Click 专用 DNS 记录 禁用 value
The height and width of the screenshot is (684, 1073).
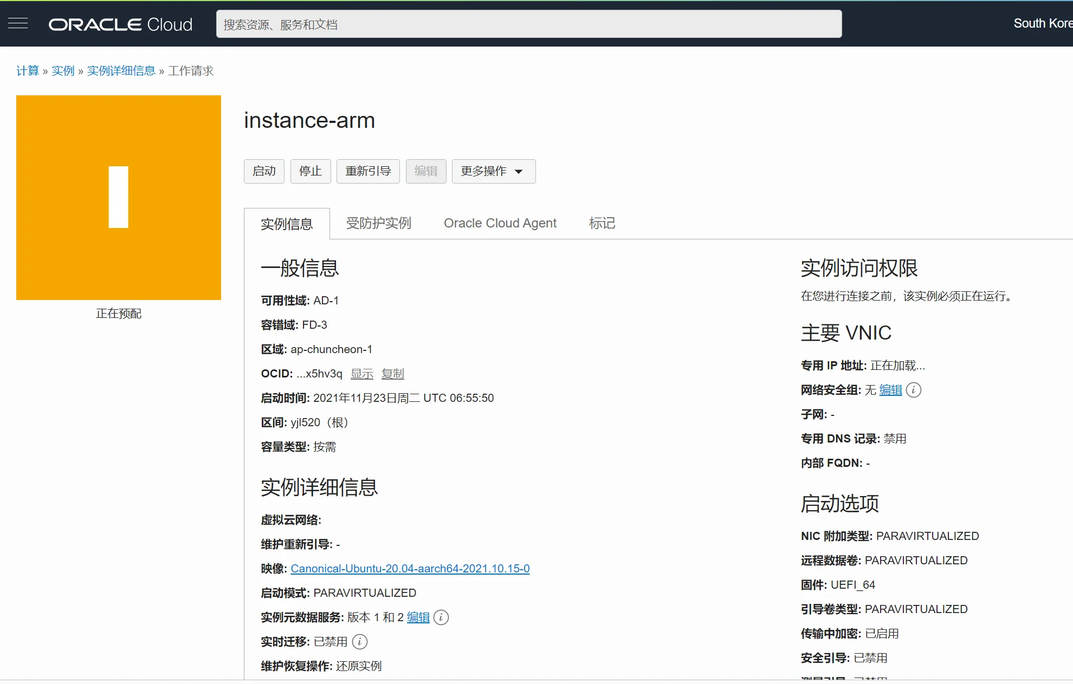pos(895,439)
